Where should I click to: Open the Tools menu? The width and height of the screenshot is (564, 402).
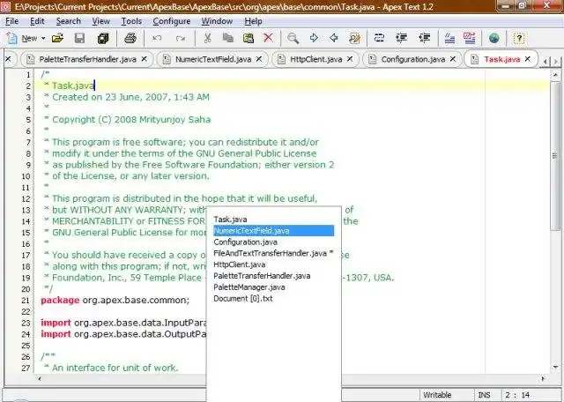click(131, 21)
